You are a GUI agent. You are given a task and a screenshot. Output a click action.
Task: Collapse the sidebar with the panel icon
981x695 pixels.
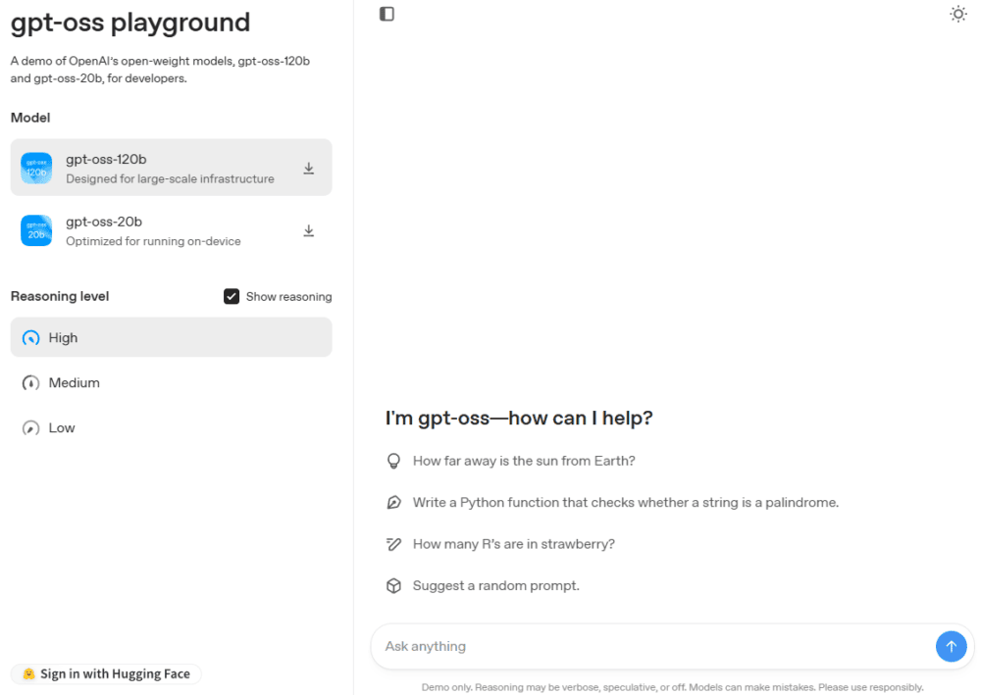387,14
